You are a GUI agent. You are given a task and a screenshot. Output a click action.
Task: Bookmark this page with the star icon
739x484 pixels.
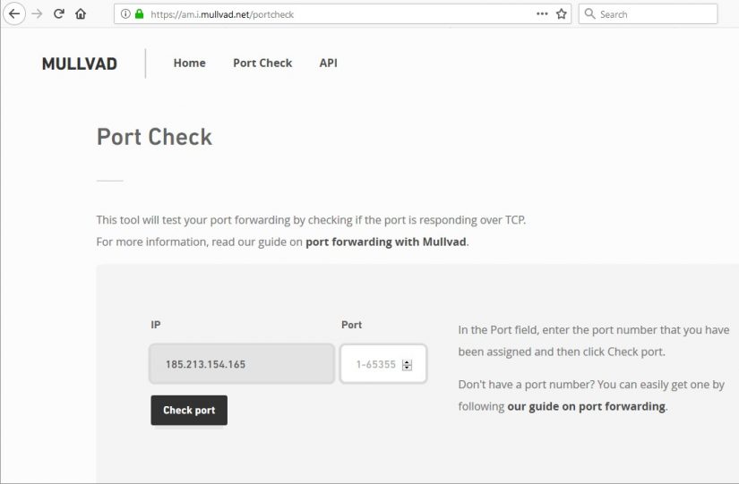pyautogui.click(x=561, y=14)
